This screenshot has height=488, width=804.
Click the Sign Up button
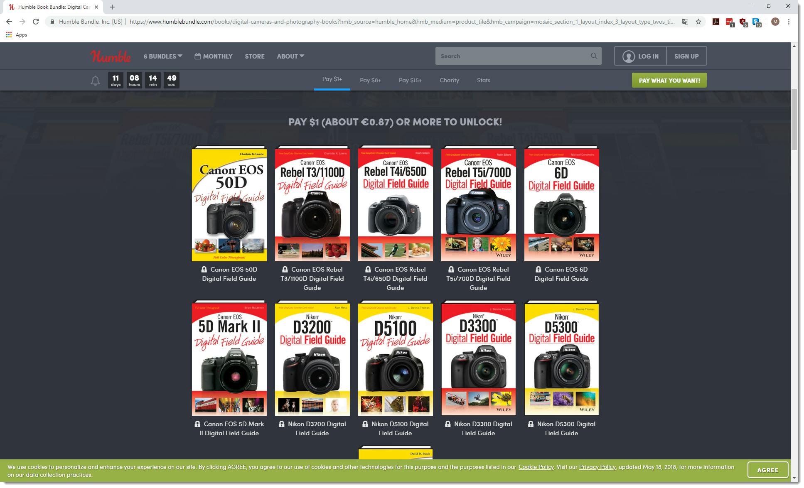tap(686, 56)
